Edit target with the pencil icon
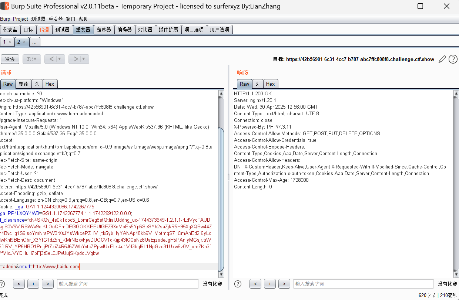This screenshot has width=459, height=300. [x=442, y=59]
